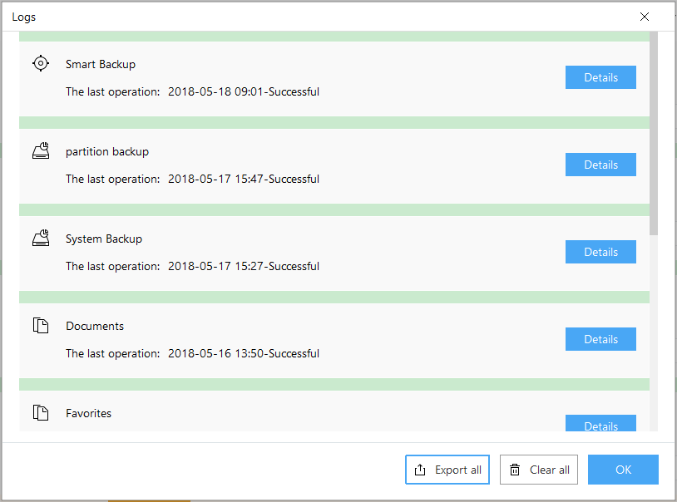Screen dimensions: 677x502
Task: Open Details for partition backup
Action: point(600,165)
